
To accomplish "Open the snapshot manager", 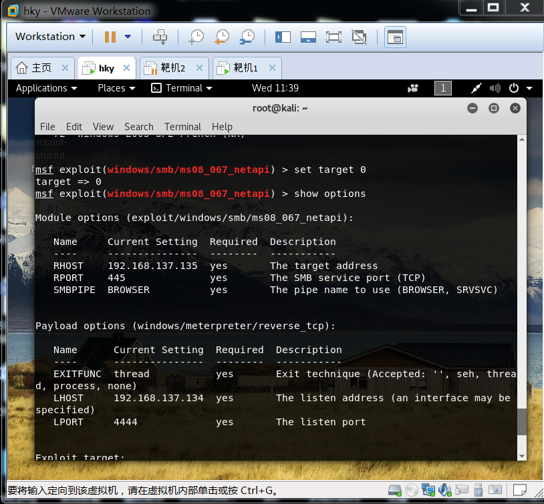I will (247, 37).
